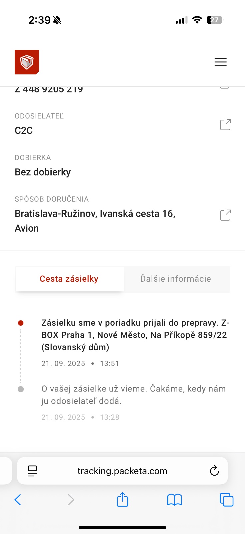This screenshot has height=534, width=245.
Task: Open external link icon beside delivery address
Action: coord(225,215)
